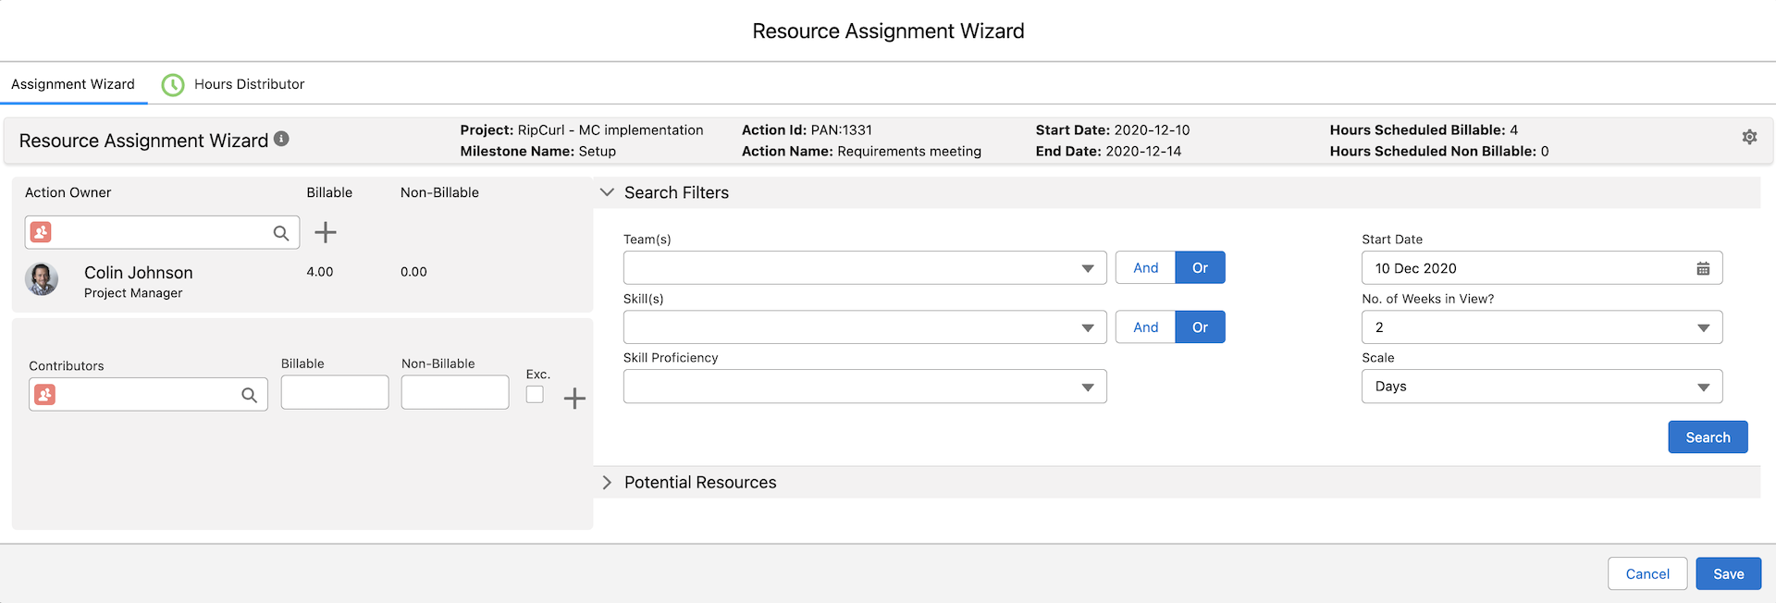The height and width of the screenshot is (603, 1776).
Task: Open the Start Date calendar picker
Action: pos(1703,268)
